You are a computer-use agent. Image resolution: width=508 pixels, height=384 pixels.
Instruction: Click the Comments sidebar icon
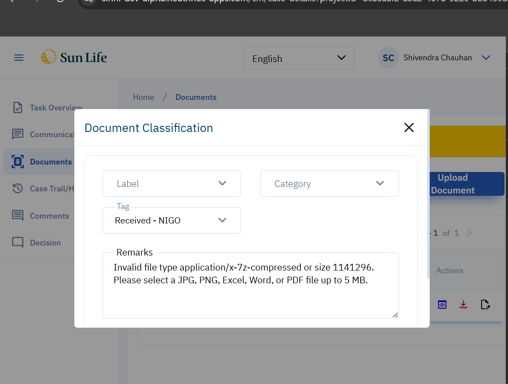point(18,216)
